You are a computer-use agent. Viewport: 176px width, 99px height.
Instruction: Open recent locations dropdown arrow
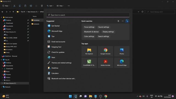click(10, 12)
